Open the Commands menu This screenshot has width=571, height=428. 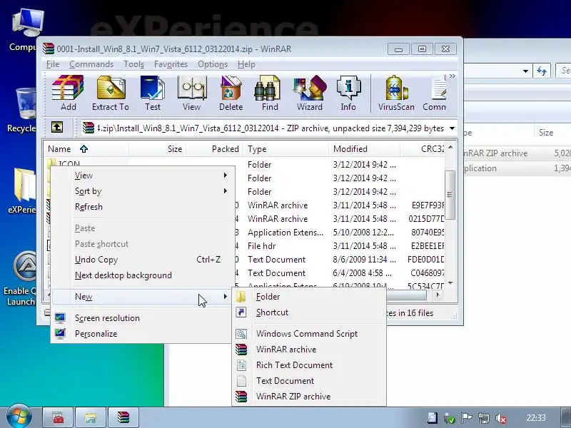pyautogui.click(x=91, y=64)
